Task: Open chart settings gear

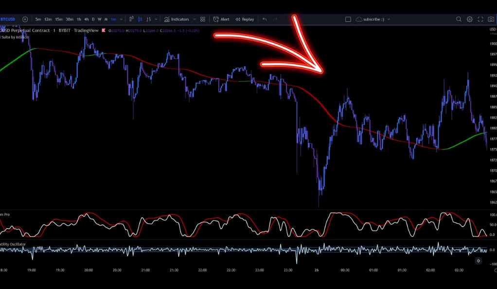Action: (470, 19)
